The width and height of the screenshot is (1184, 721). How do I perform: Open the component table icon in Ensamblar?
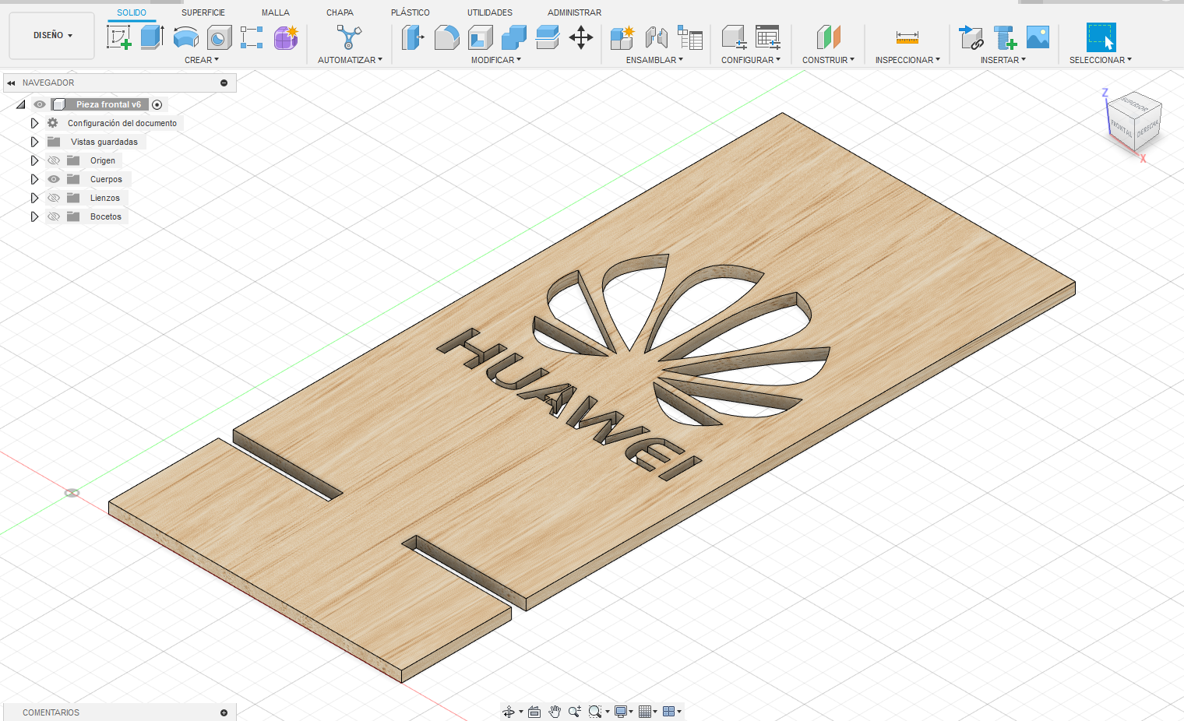pos(689,37)
